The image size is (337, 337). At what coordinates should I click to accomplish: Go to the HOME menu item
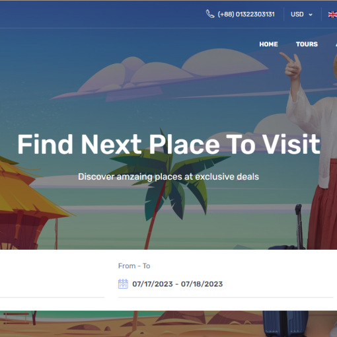[268, 44]
